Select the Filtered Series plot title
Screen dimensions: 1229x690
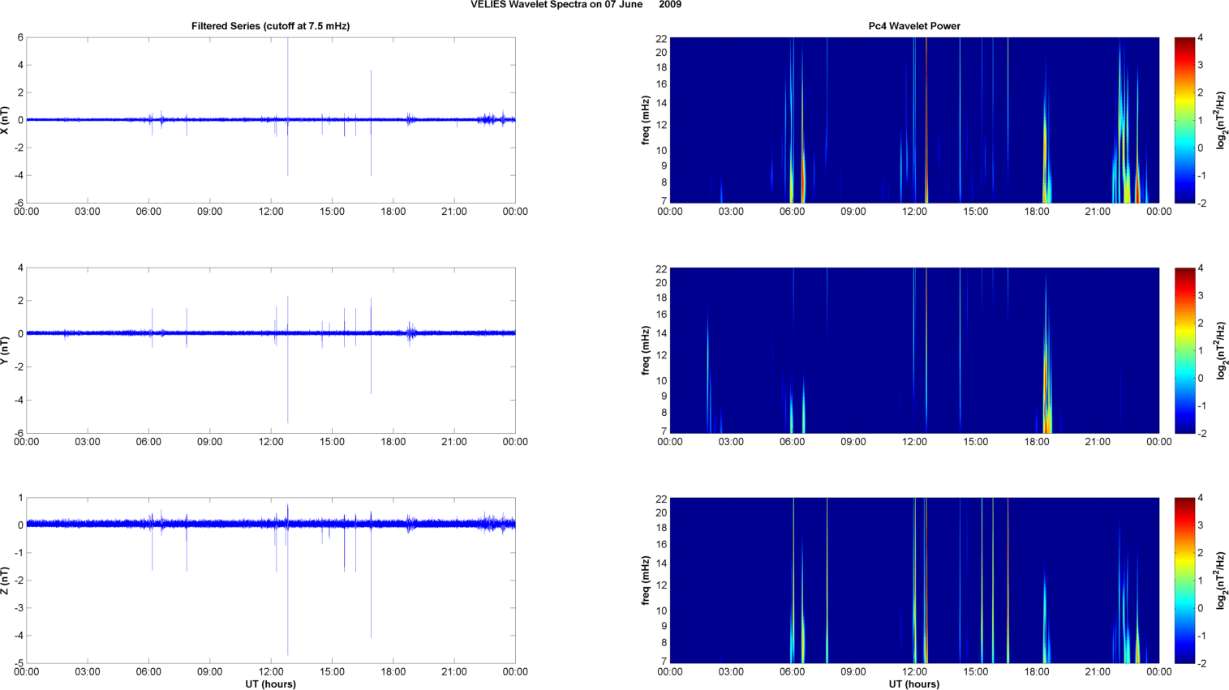[x=270, y=26]
